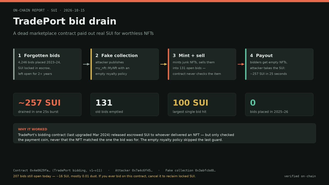
Task: Click the text "4,246 bids placed 2023–24,"
Action: [x=39, y=62]
